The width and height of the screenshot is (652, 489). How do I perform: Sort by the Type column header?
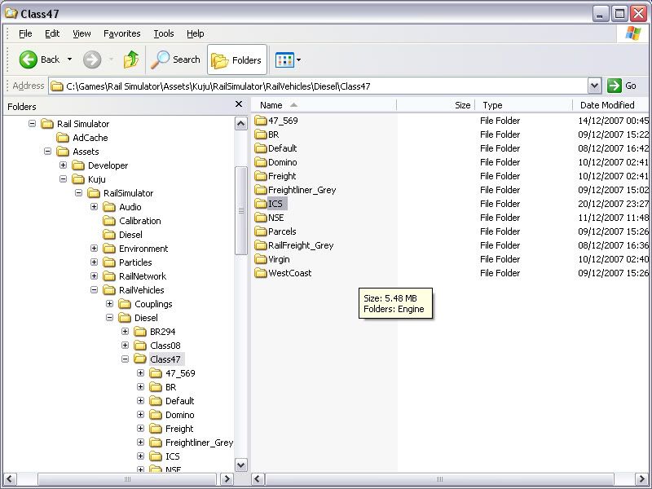click(x=524, y=105)
